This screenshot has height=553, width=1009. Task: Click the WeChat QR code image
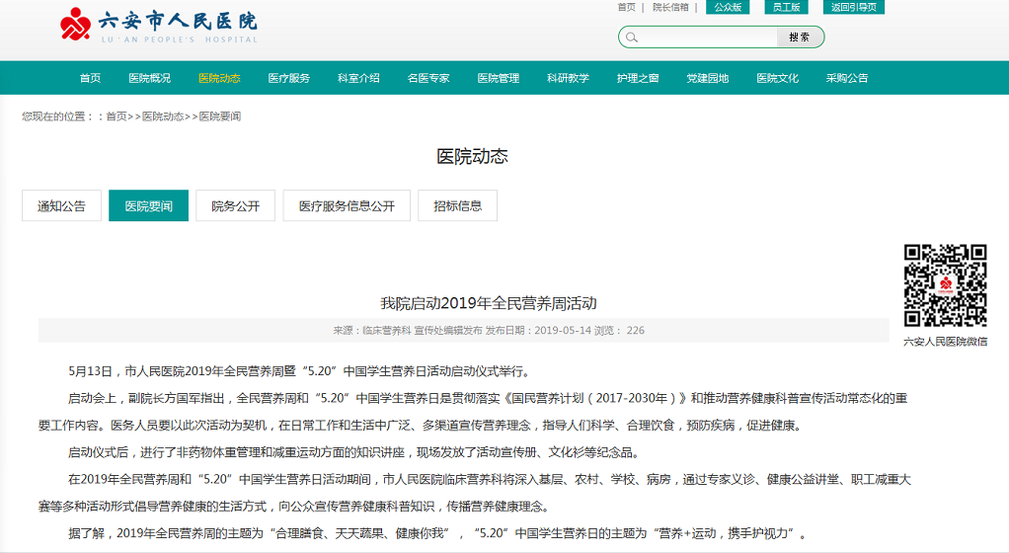[x=945, y=285]
